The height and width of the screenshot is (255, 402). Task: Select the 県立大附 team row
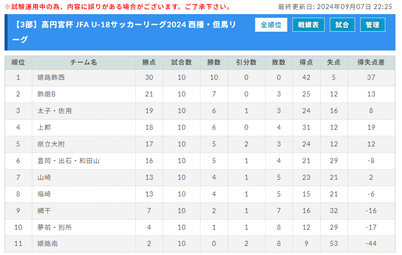(200, 144)
